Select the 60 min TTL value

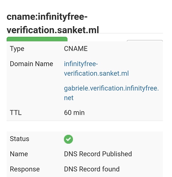(74, 113)
